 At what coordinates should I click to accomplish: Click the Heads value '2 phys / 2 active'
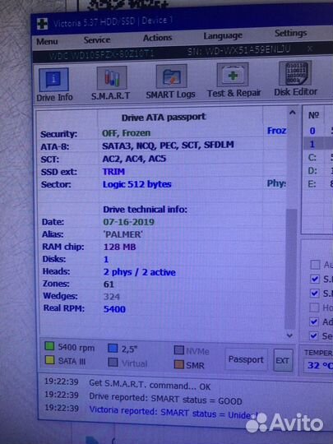coord(139,272)
